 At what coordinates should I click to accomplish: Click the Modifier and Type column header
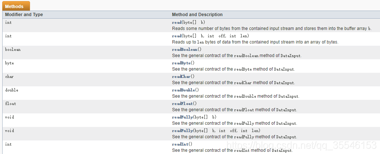(24, 15)
